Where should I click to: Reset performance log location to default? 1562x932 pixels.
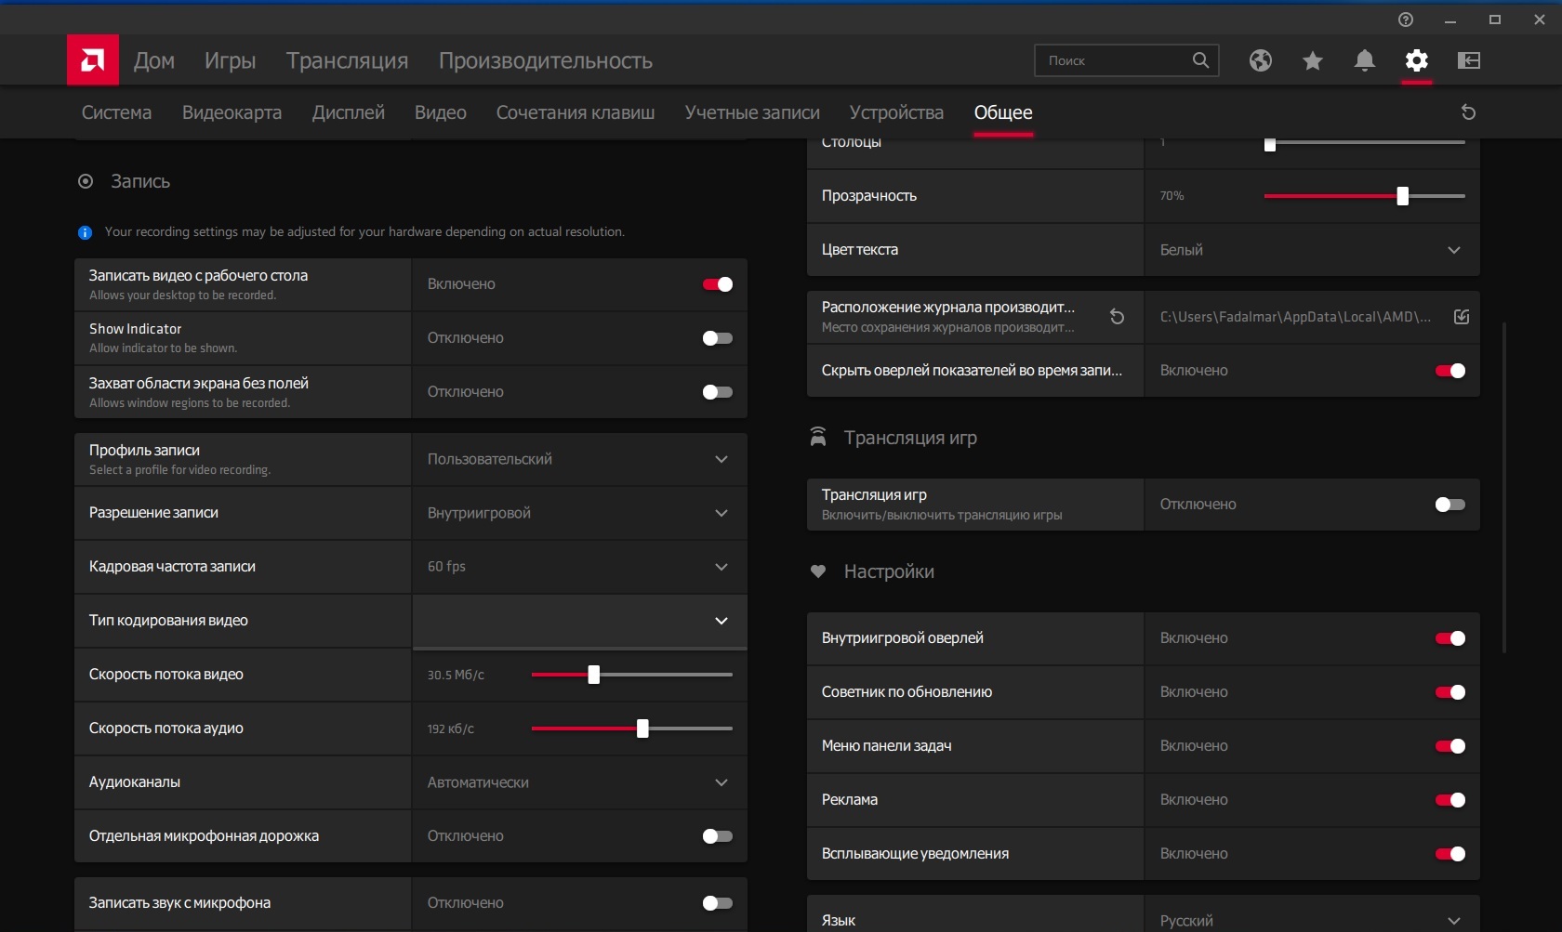(1117, 317)
